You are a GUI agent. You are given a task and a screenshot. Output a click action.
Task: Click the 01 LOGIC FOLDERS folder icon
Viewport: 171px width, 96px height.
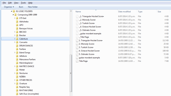click(x=14, y=11)
